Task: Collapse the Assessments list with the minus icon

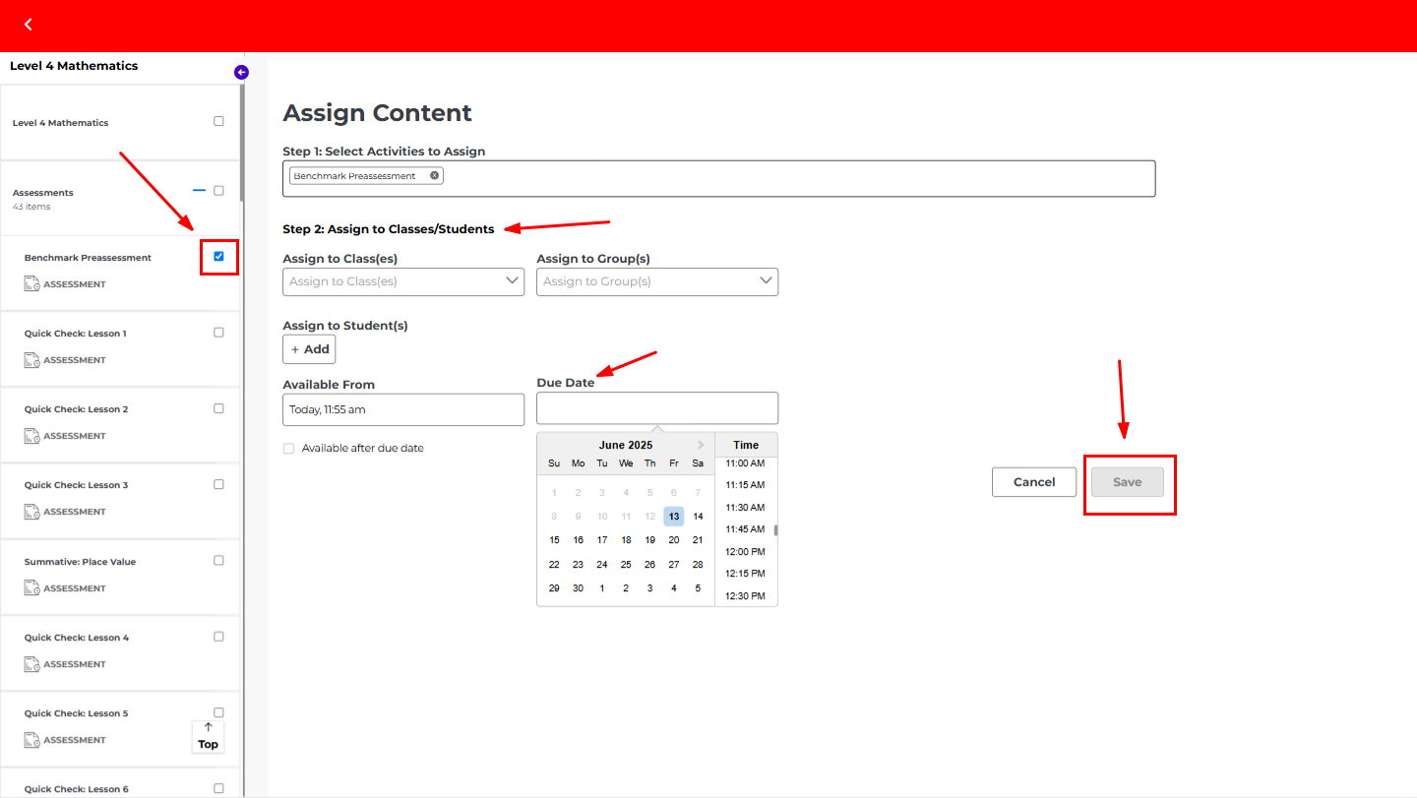Action: 199,190
